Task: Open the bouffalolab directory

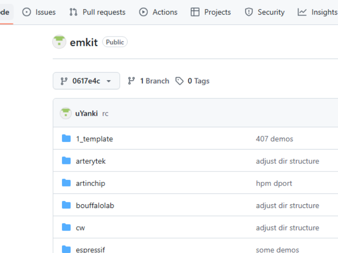Action: click(95, 206)
